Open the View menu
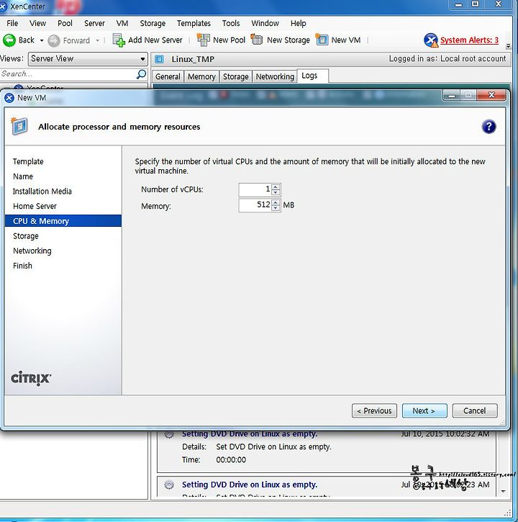 37,23
